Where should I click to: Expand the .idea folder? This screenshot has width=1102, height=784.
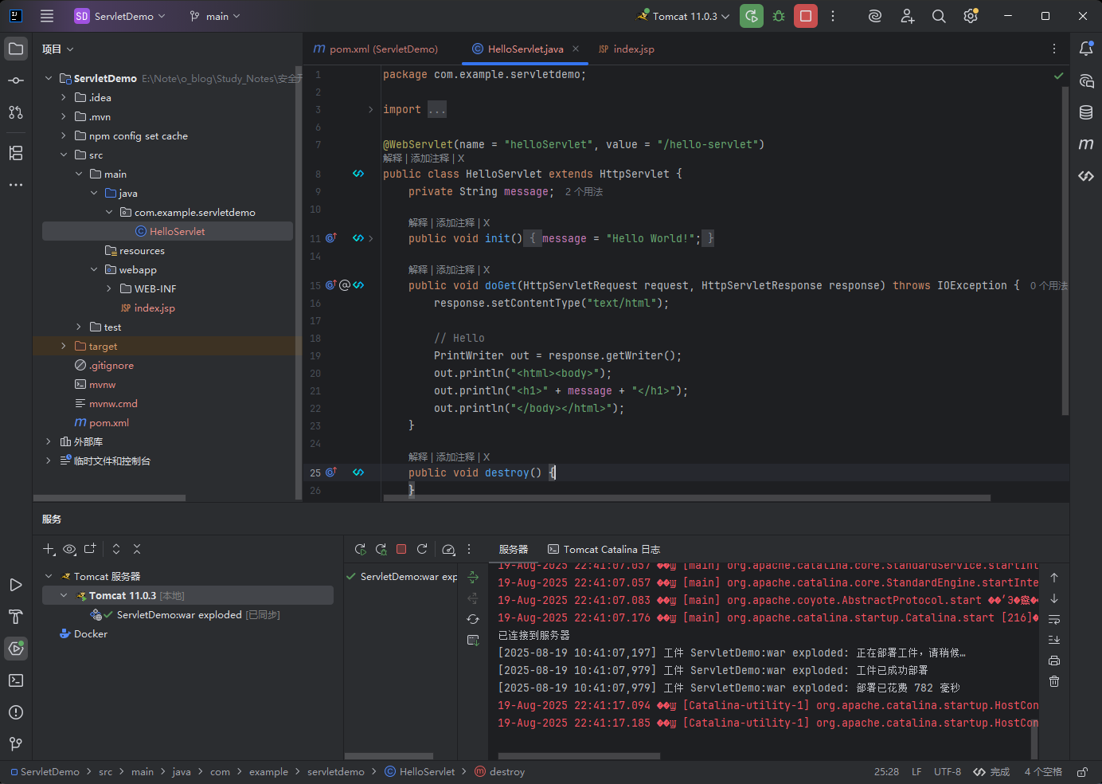click(64, 97)
